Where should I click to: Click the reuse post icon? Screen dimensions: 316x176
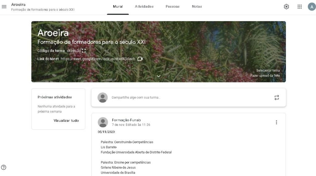[x=276, y=98]
